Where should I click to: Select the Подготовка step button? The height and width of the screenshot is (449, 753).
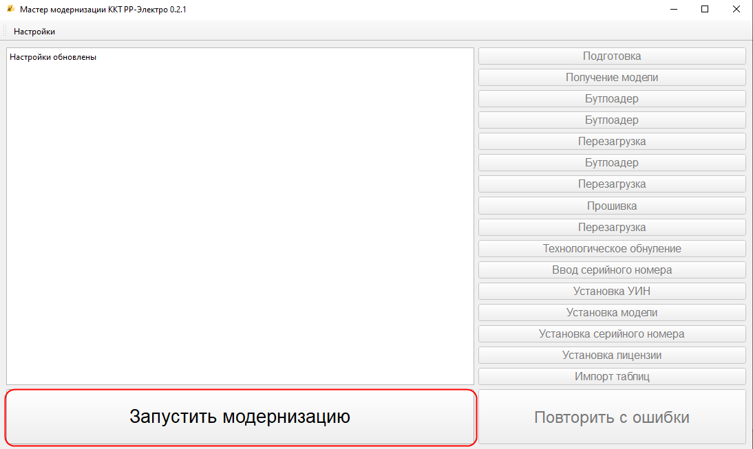pyautogui.click(x=612, y=56)
